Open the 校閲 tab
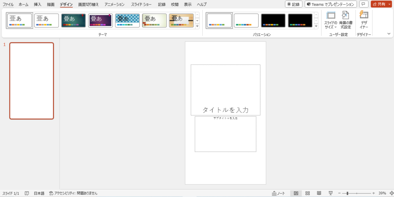Image resolution: width=394 pixels, height=197 pixels. 175,5
